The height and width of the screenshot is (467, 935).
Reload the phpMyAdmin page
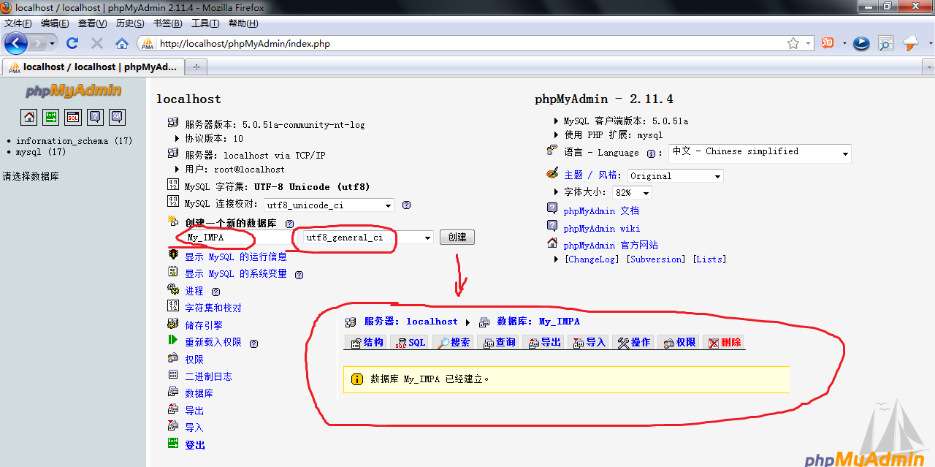(72, 44)
